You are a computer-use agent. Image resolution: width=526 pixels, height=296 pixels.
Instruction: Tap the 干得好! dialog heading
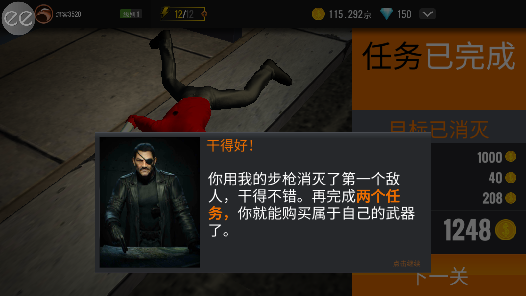(x=230, y=145)
